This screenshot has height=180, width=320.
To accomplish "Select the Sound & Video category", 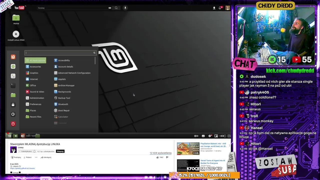I will (35, 92).
